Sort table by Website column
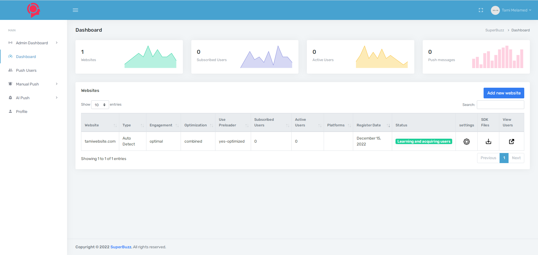This screenshot has width=538, height=255. click(100, 125)
